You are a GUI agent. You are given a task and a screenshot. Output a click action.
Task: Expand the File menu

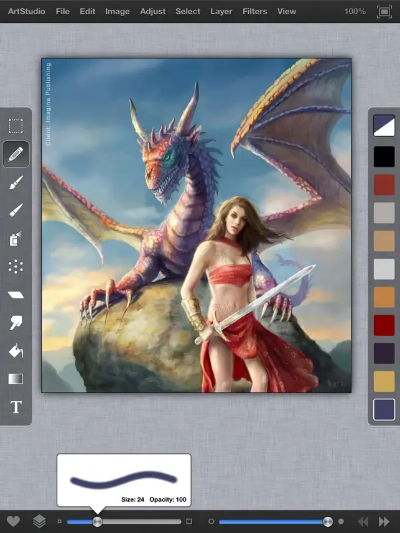pos(63,12)
